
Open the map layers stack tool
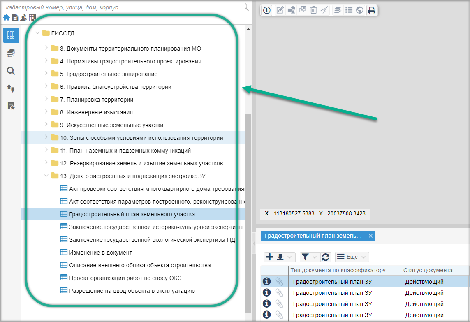pyautogui.click(x=338, y=10)
